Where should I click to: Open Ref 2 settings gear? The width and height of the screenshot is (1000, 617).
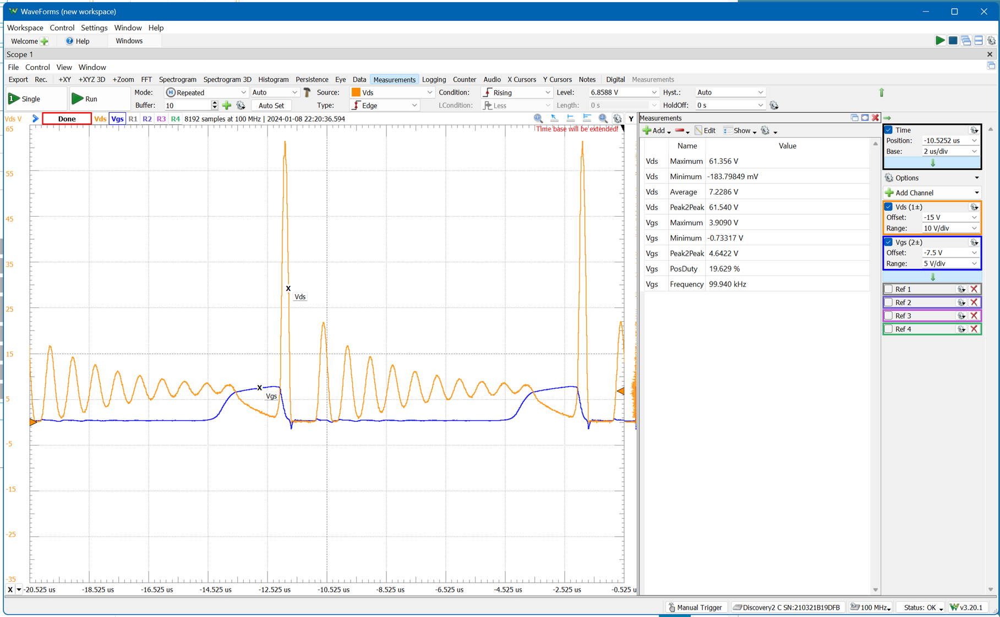point(961,302)
